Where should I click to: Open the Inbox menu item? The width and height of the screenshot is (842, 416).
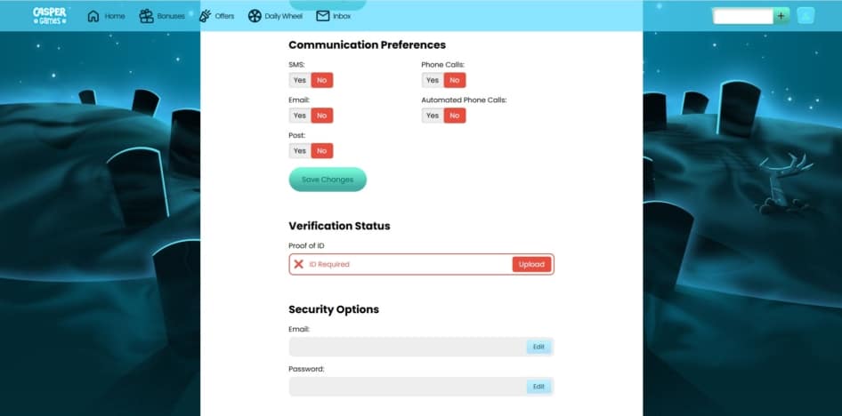(342, 16)
